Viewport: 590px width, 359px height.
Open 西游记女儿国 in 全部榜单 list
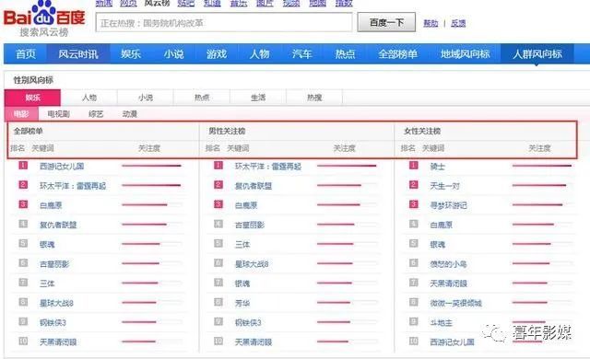[62, 167]
